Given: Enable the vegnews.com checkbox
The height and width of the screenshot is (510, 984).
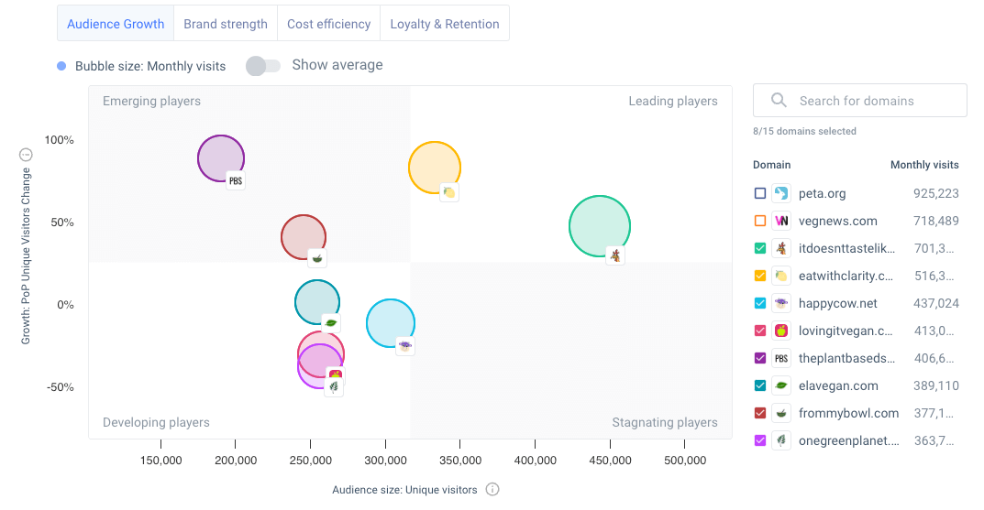Looking at the screenshot, I should click(760, 221).
